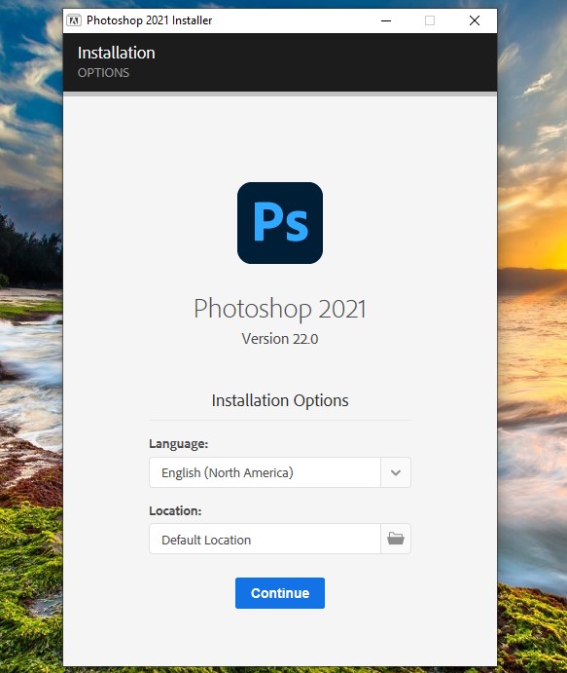Image resolution: width=567 pixels, height=673 pixels.
Task: Click the OPTIONS subtitle in header
Action: tap(103, 72)
